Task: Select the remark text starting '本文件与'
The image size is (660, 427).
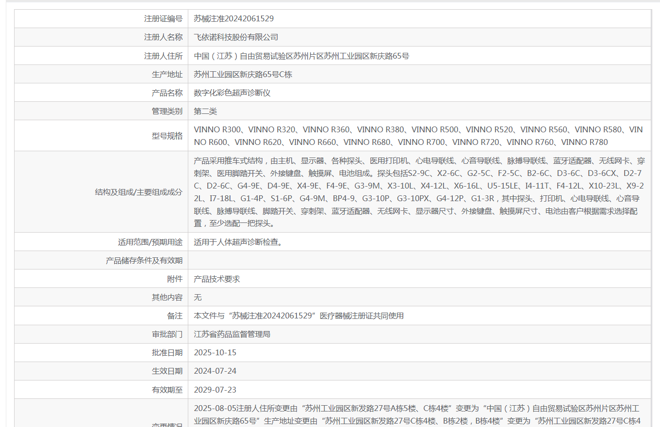Action: pos(299,316)
